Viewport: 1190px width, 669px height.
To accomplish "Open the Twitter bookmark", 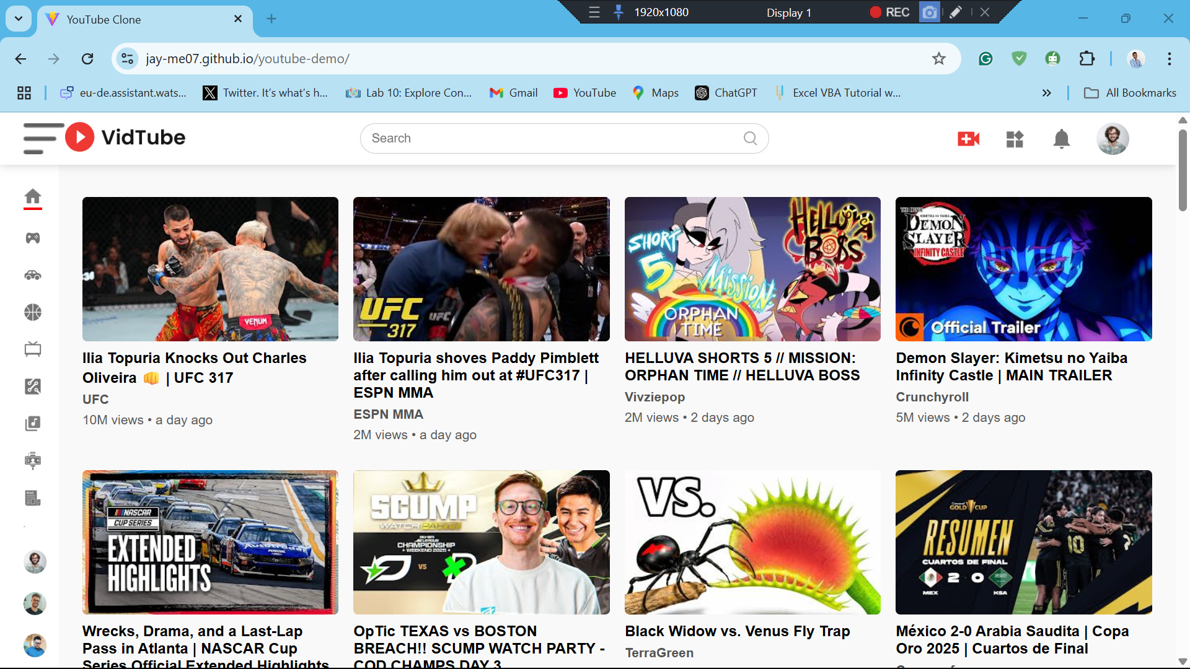I will coord(266,93).
